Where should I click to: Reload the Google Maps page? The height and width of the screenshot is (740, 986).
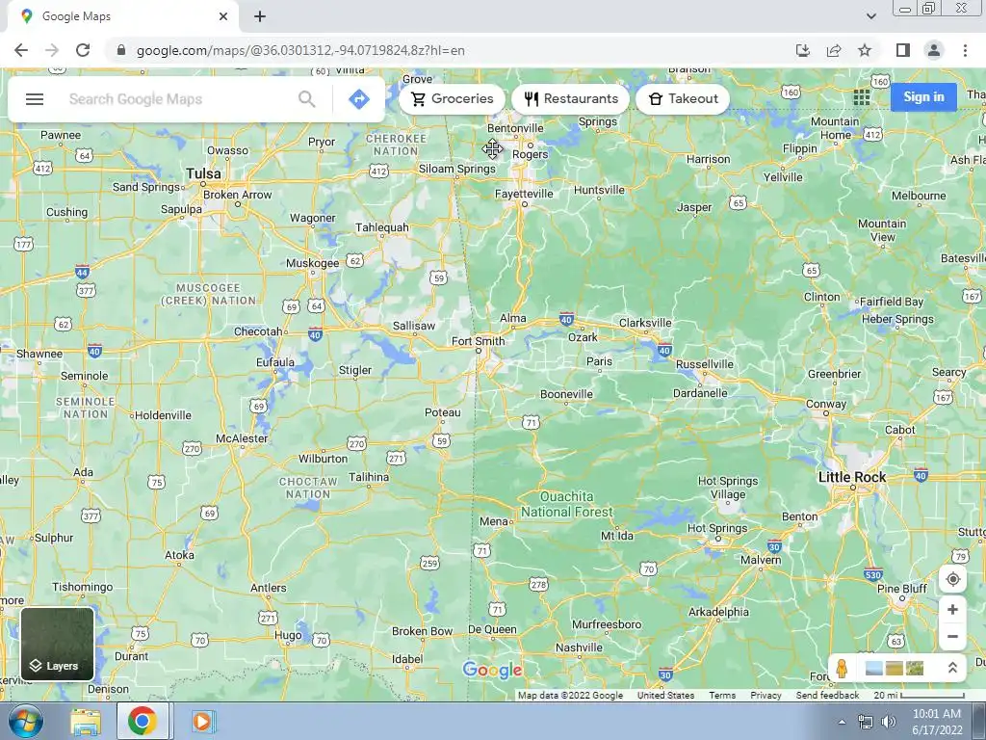click(83, 50)
